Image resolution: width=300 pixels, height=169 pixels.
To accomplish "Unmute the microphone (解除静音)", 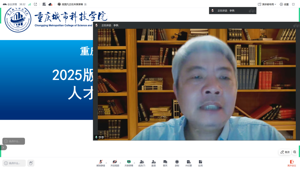I will (x=101, y=163).
